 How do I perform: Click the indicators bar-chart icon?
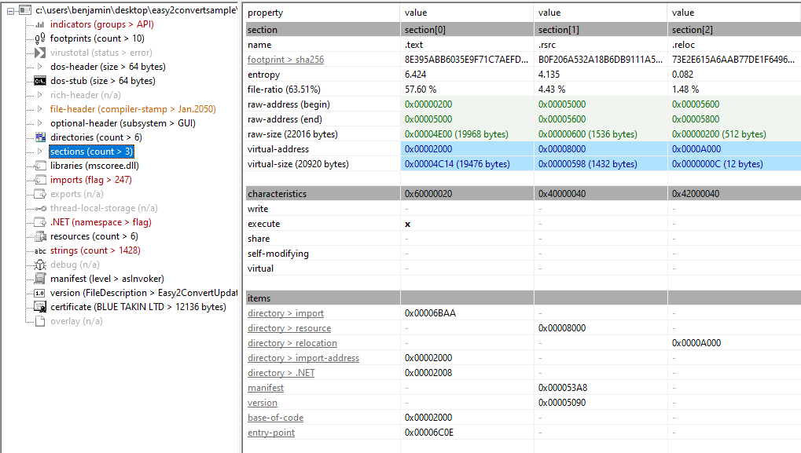(40, 24)
